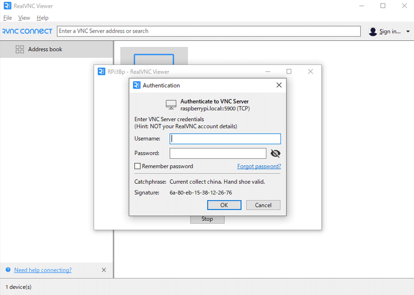Select Address book in the sidebar
Image resolution: width=414 pixels, height=295 pixels.
(x=56, y=49)
